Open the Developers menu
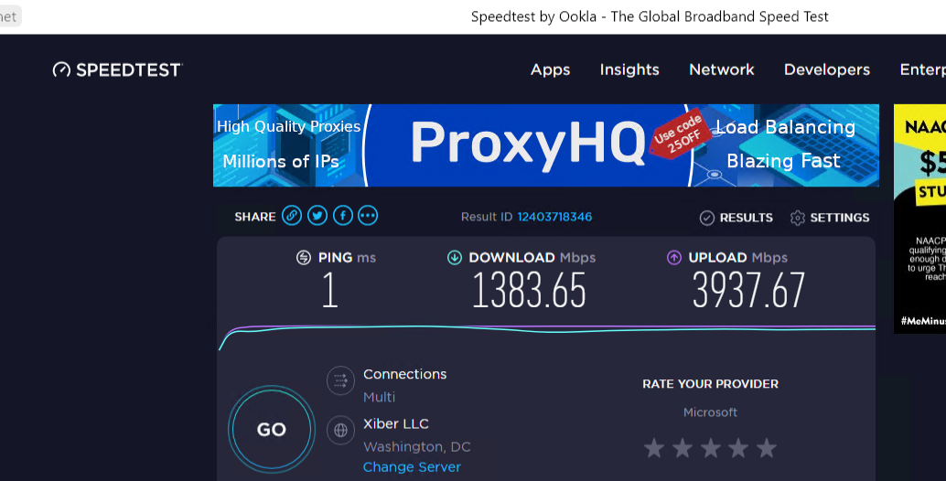The width and height of the screenshot is (946, 481). 827,69
